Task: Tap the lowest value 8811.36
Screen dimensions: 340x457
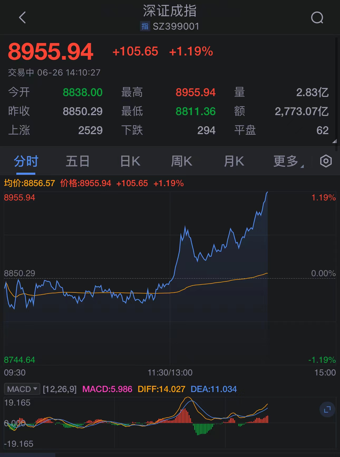Action: point(196,111)
